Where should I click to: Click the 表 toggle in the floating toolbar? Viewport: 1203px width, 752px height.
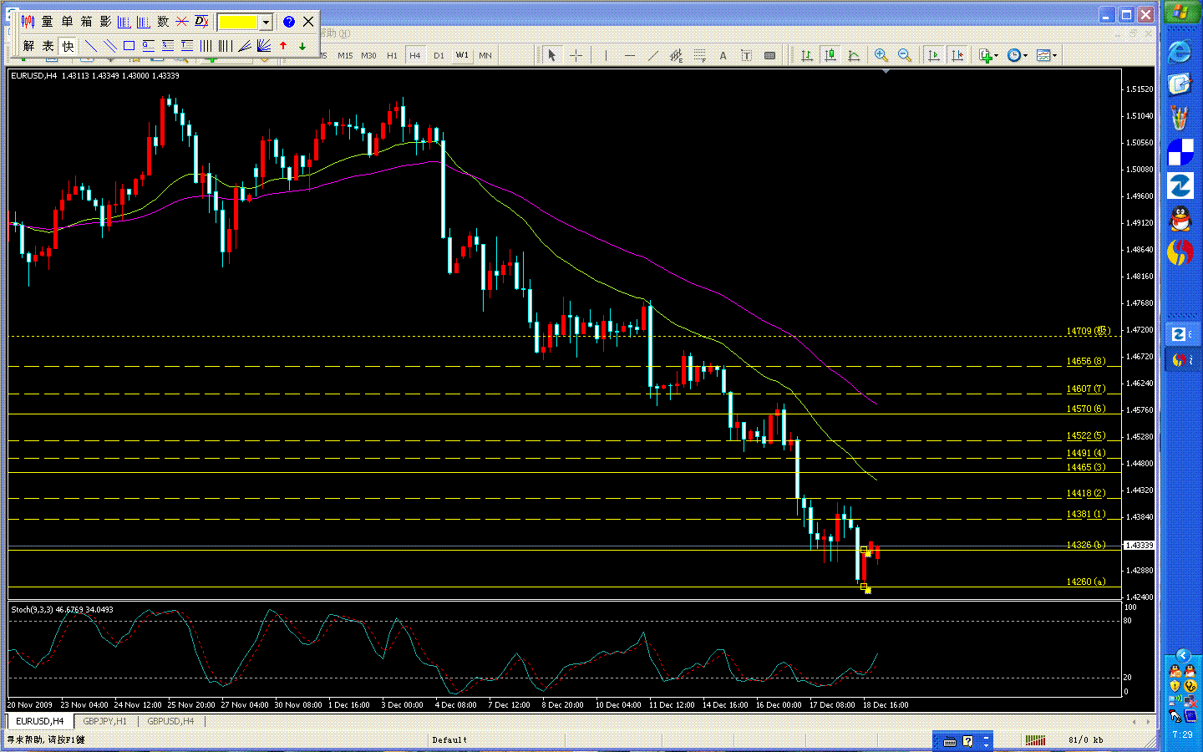[x=48, y=46]
